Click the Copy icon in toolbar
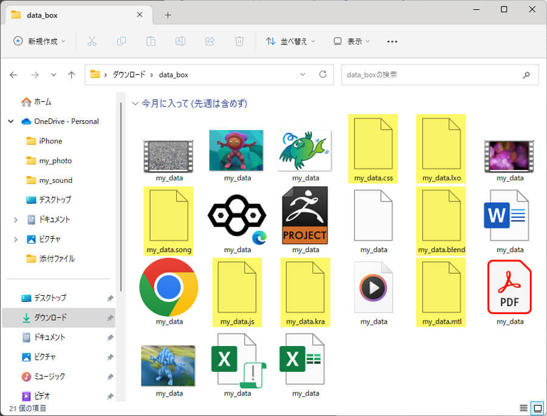This screenshot has height=416, width=547. (122, 41)
